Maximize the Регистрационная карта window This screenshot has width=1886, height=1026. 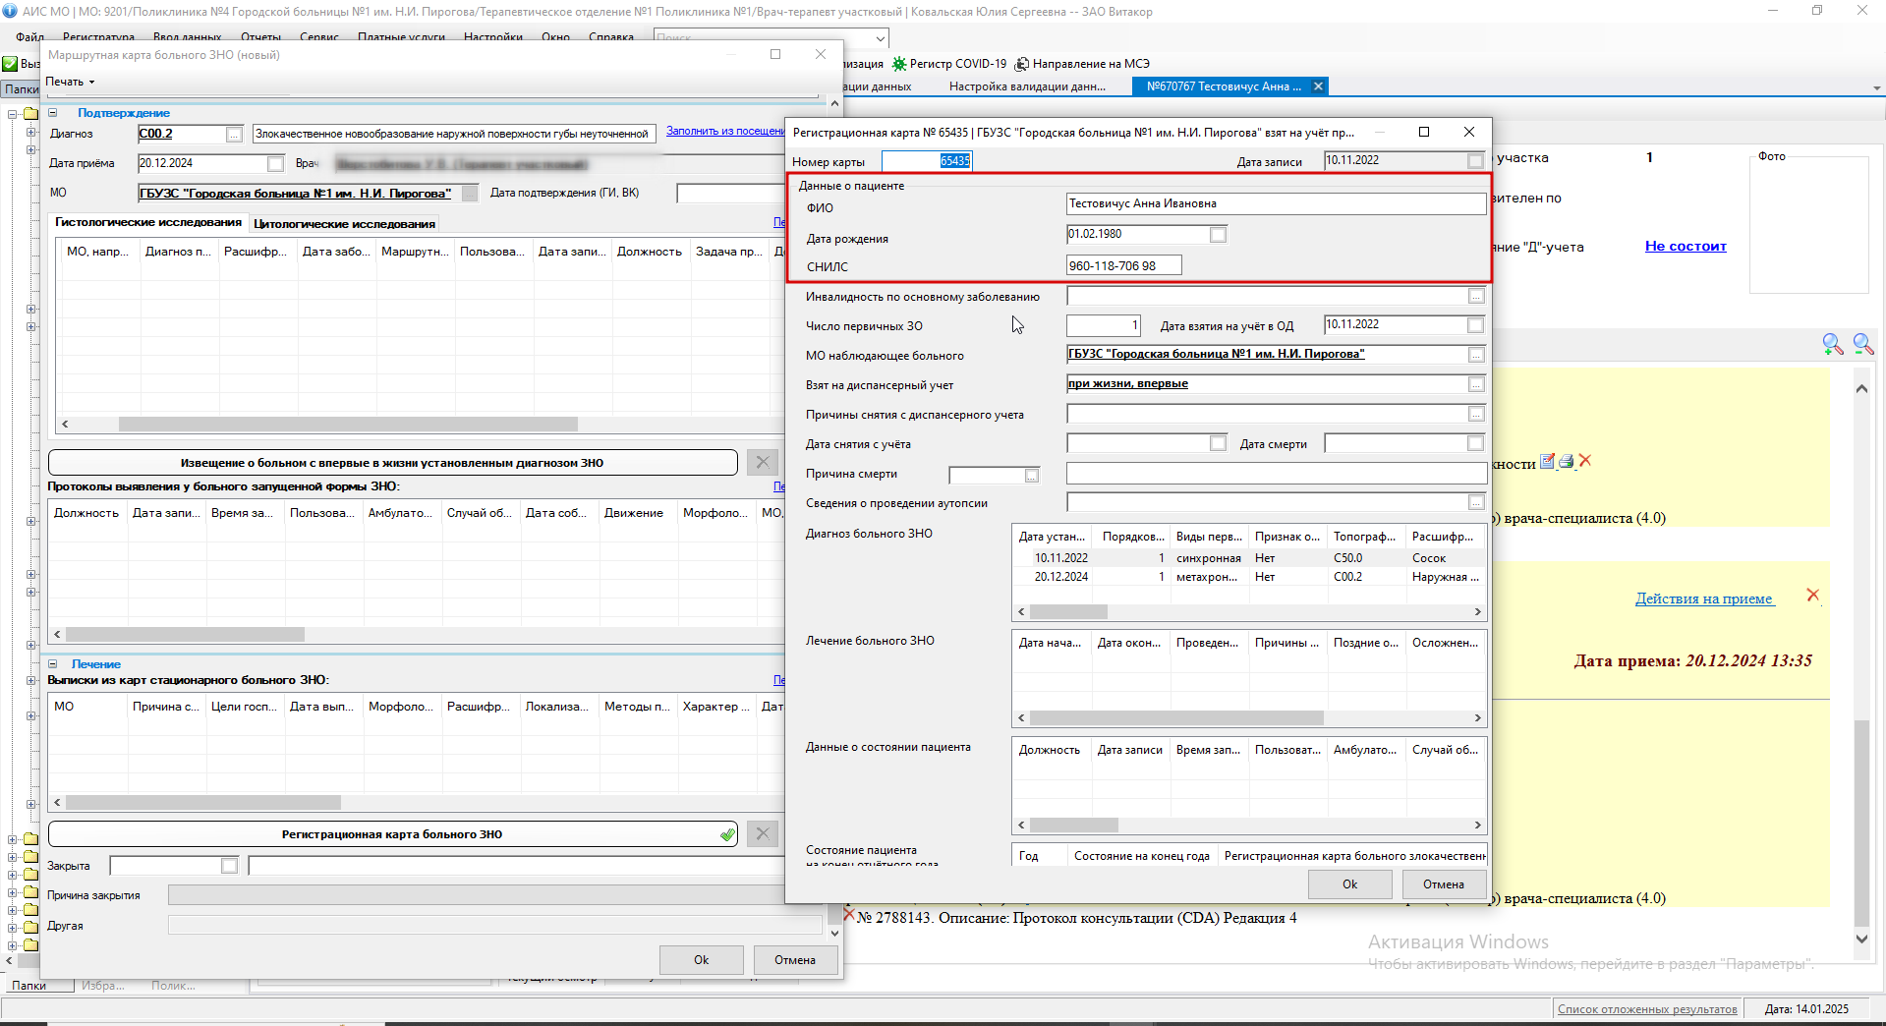coord(1424,132)
